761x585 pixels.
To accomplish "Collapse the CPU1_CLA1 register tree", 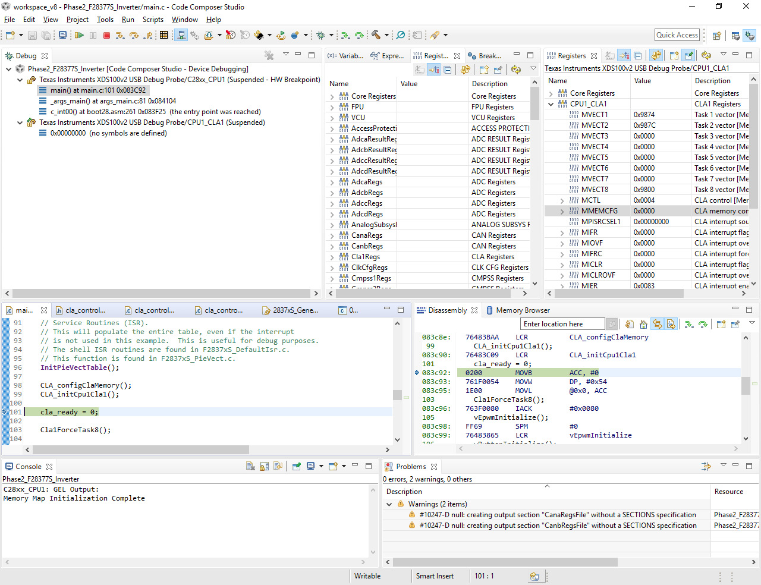I will point(551,104).
